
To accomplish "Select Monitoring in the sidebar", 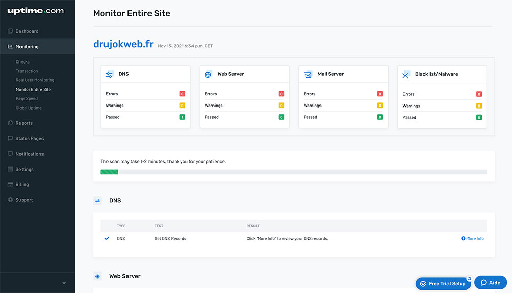I will click(37, 47).
